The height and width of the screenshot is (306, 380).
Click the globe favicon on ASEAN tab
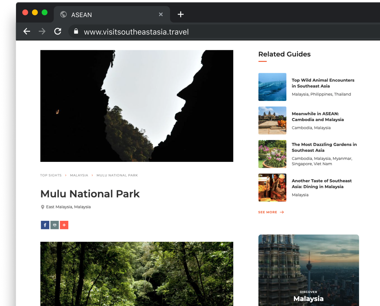(x=63, y=14)
